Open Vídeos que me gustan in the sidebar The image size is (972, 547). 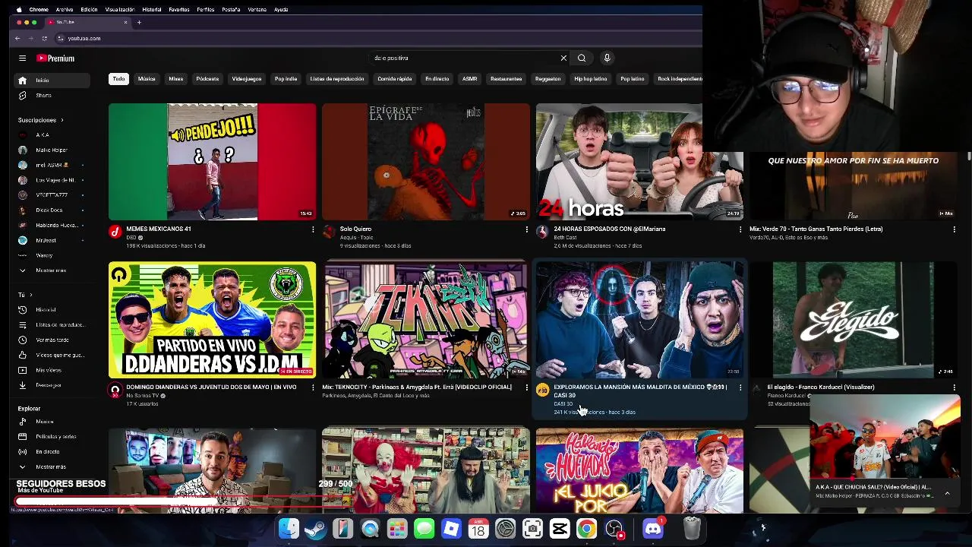point(52,355)
